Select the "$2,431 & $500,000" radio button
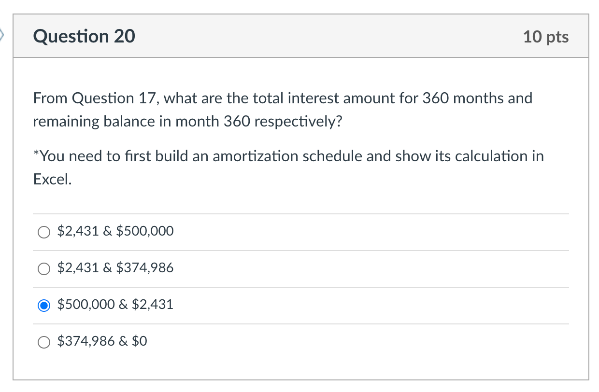The width and height of the screenshot is (599, 392). tap(44, 232)
